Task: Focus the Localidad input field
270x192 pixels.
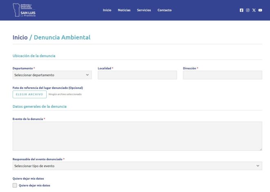Action: tap(137, 75)
